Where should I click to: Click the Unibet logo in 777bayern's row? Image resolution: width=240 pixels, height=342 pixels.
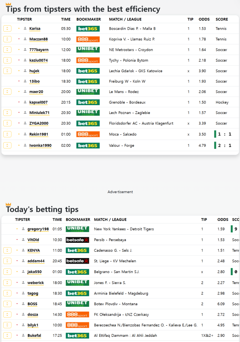tap(88, 50)
